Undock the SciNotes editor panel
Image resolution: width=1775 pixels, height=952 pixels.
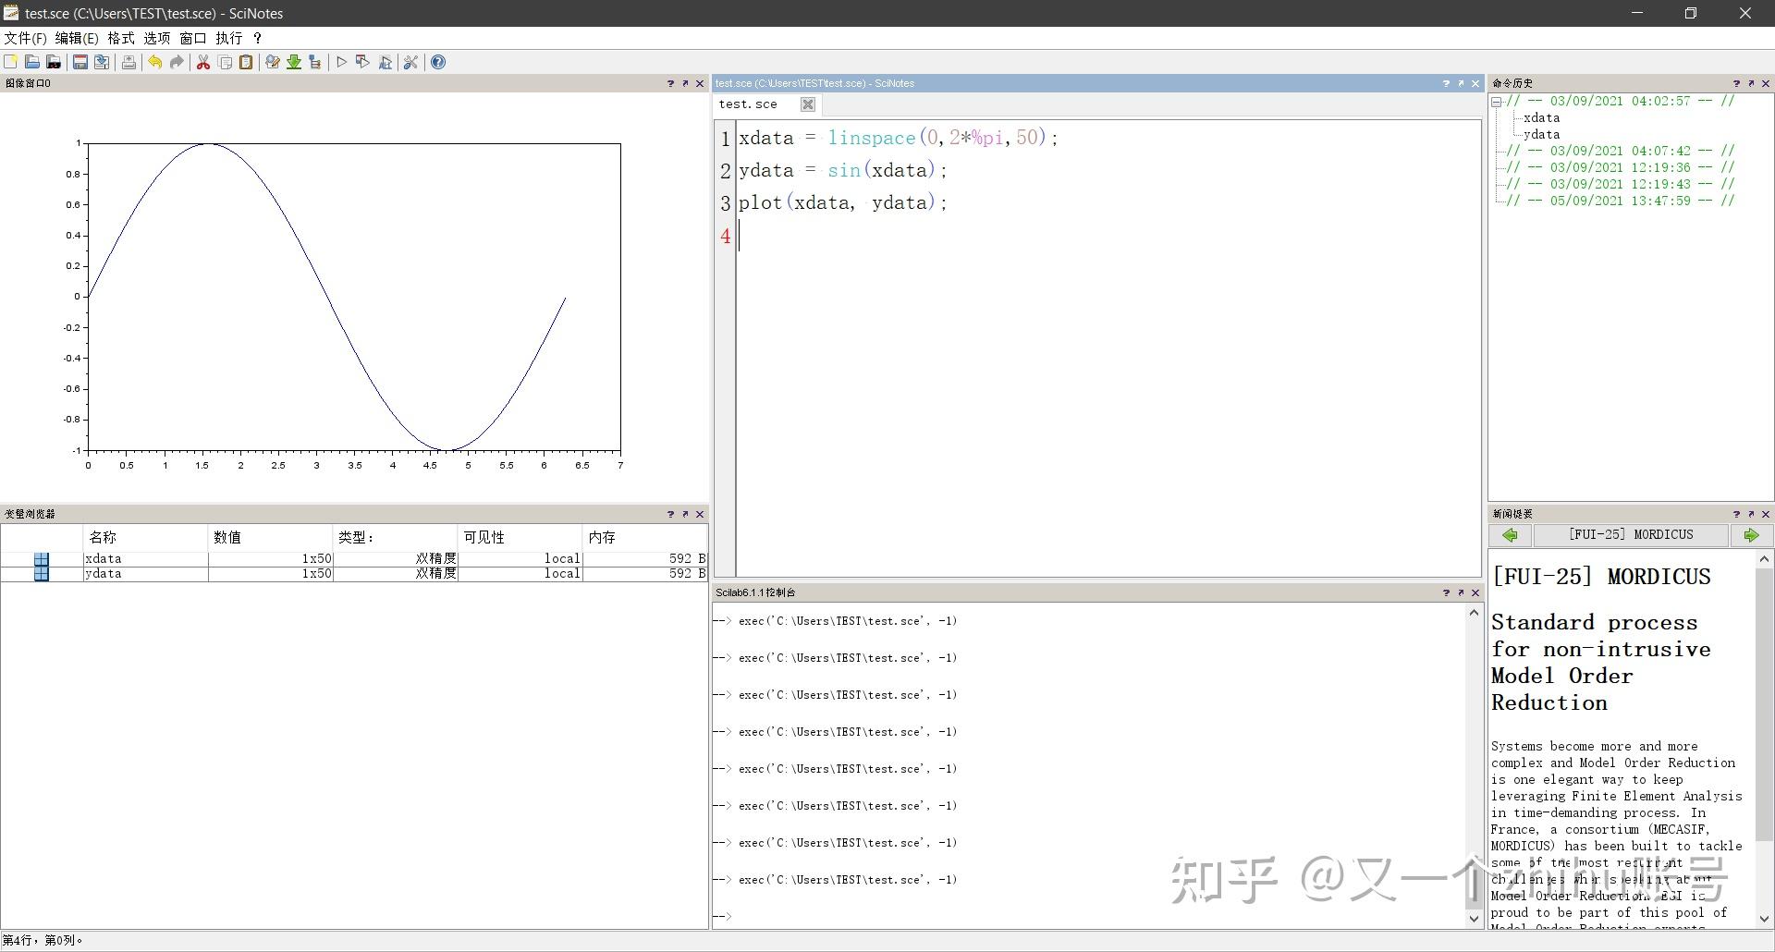(1461, 83)
